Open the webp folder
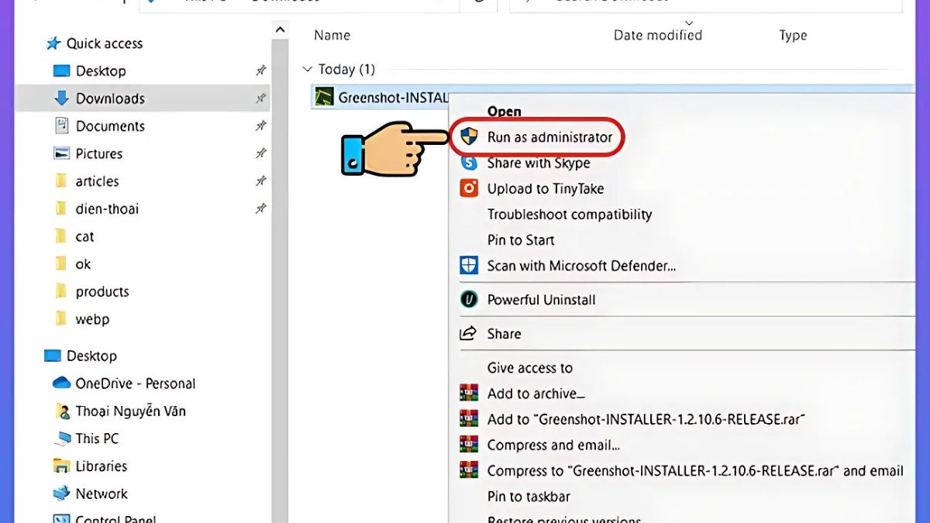 pyautogui.click(x=92, y=319)
